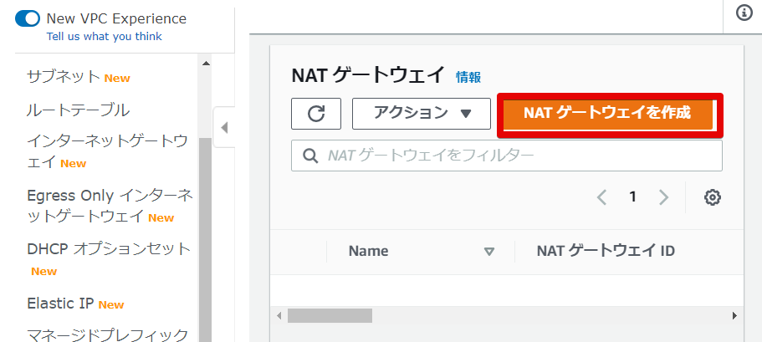Viewport: 762px width, 342px height.
Task: Sort by the Name column header
Action: click(x=368, y=251)
